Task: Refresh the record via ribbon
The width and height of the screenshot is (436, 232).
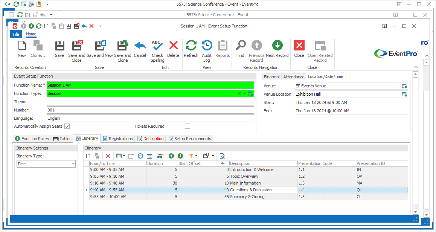Action: (x=191, y=49)
